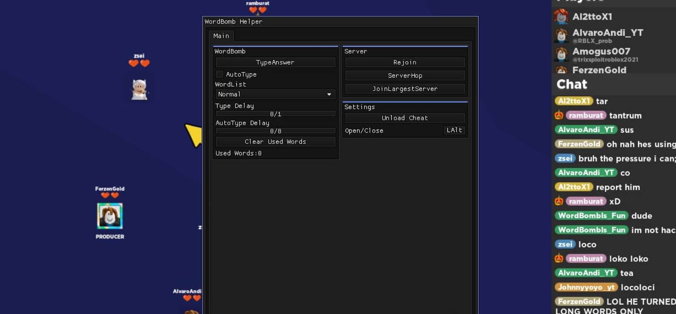Click the Rejoin server button
Viewport: 676px width, 314px height.
coord(405,62)
